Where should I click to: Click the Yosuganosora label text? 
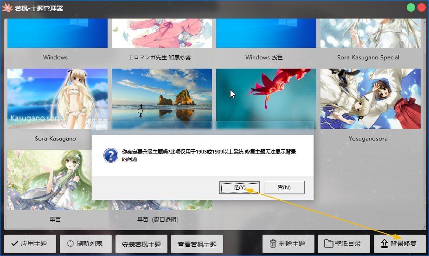[x=368, y=139]
